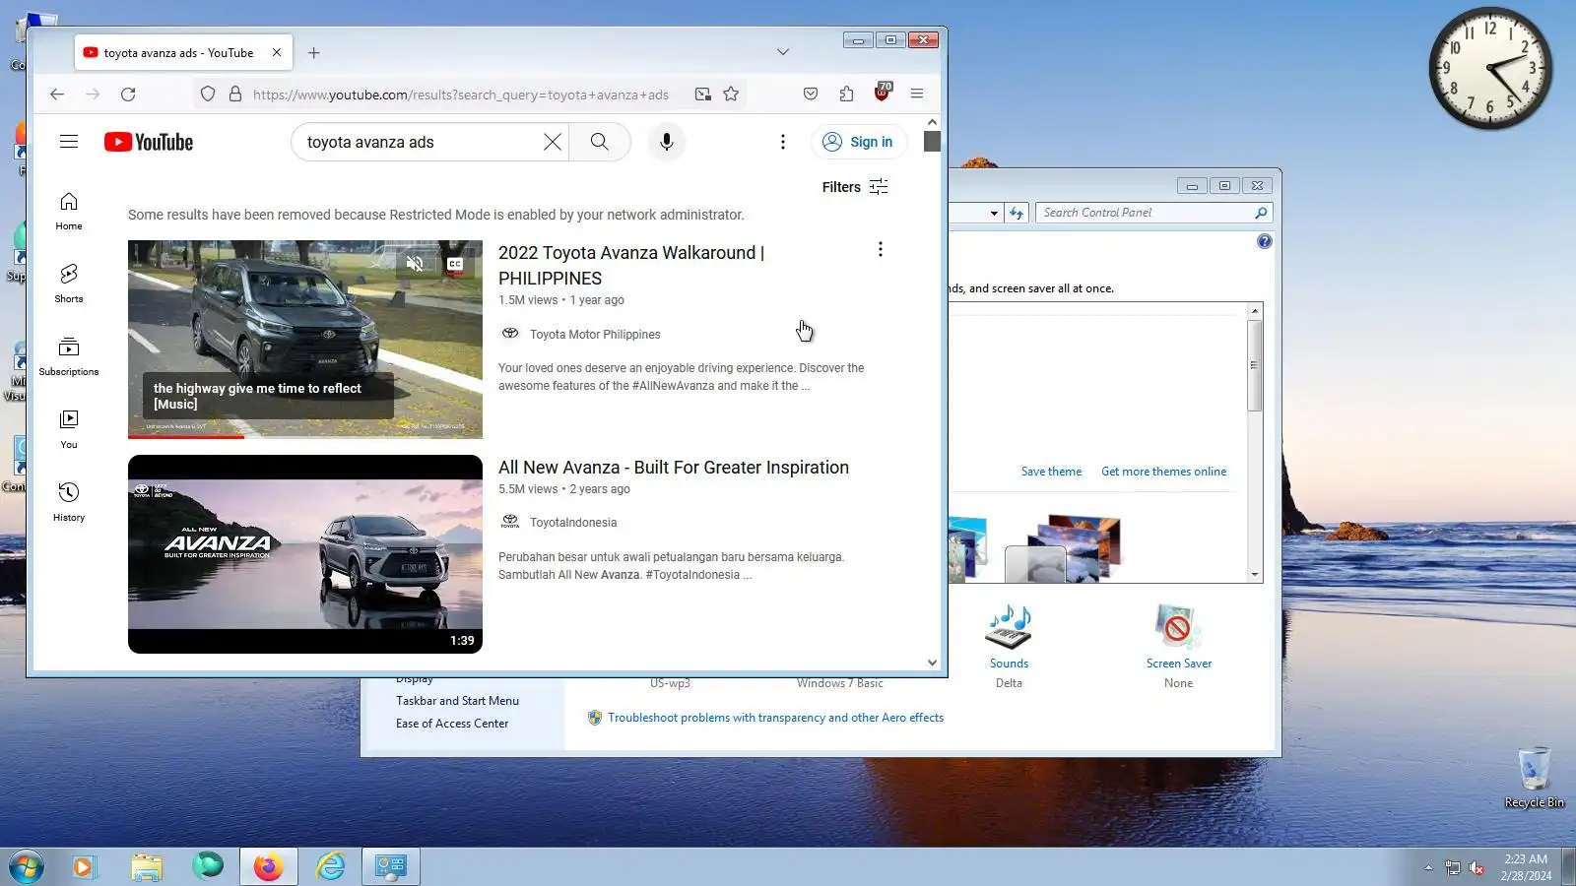Open a new Firefox tab

313,53
